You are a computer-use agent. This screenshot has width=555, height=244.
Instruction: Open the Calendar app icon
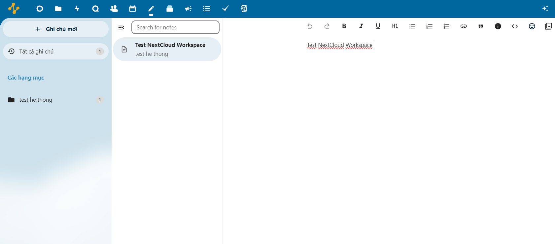coord(133,9)
